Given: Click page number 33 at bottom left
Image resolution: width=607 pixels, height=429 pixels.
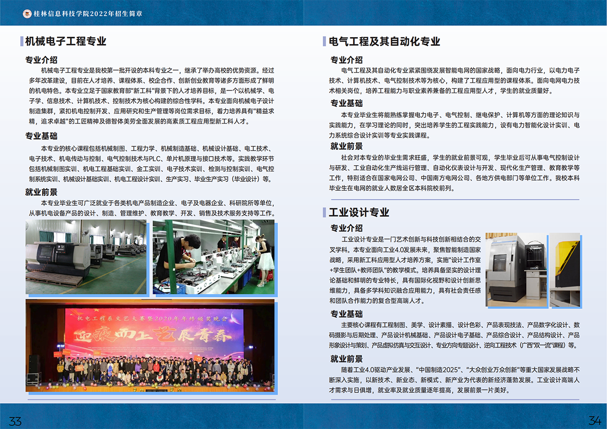Looking at the screenshot, I should [15, 420].
